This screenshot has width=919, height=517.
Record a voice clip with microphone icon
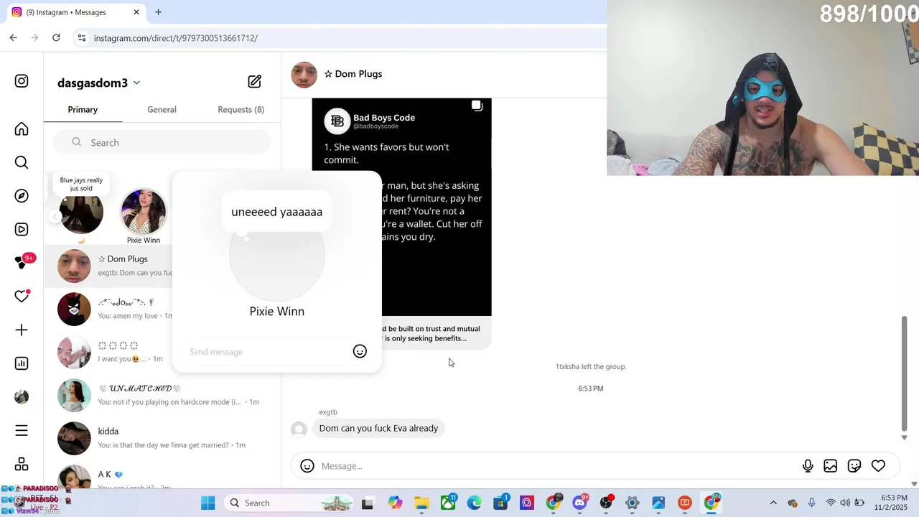(x=808, y=466)
